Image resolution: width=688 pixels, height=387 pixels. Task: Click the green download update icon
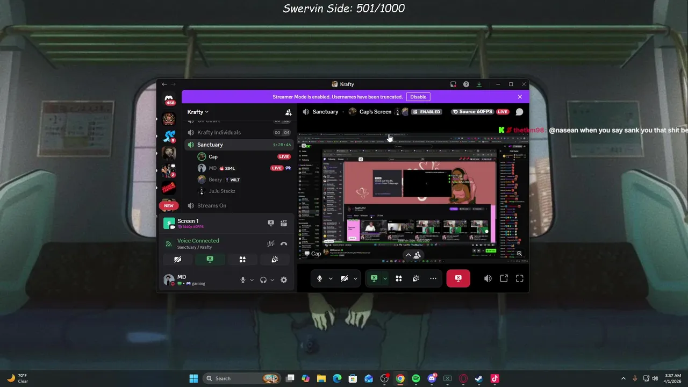[x=479, y=84]
